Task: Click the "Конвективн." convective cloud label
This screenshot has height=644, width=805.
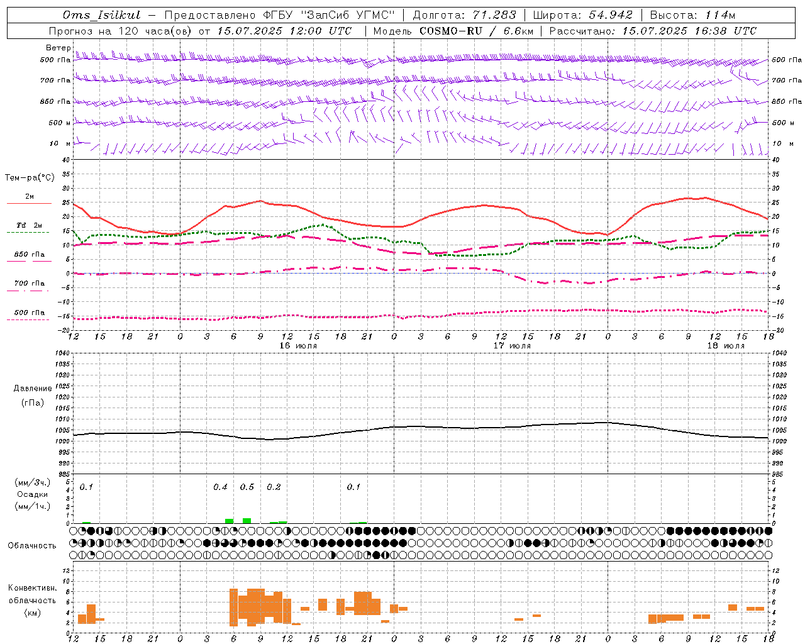Action: point(32,588)
